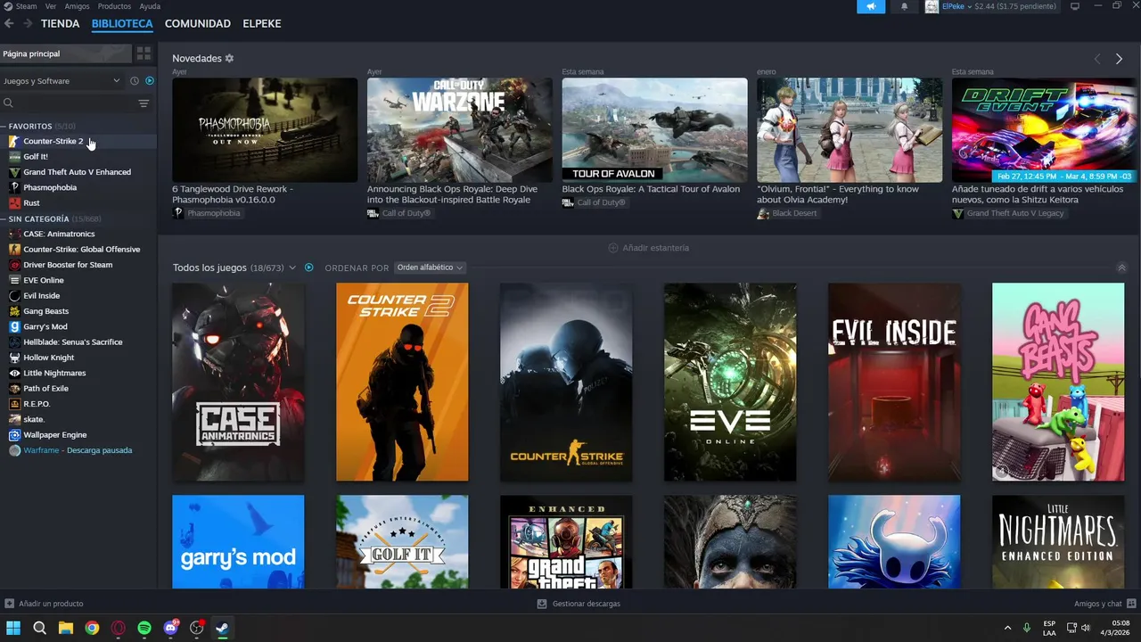Open the Call of Duty Warzone news card
1141x642 pixels.
[x=460, y=130]
